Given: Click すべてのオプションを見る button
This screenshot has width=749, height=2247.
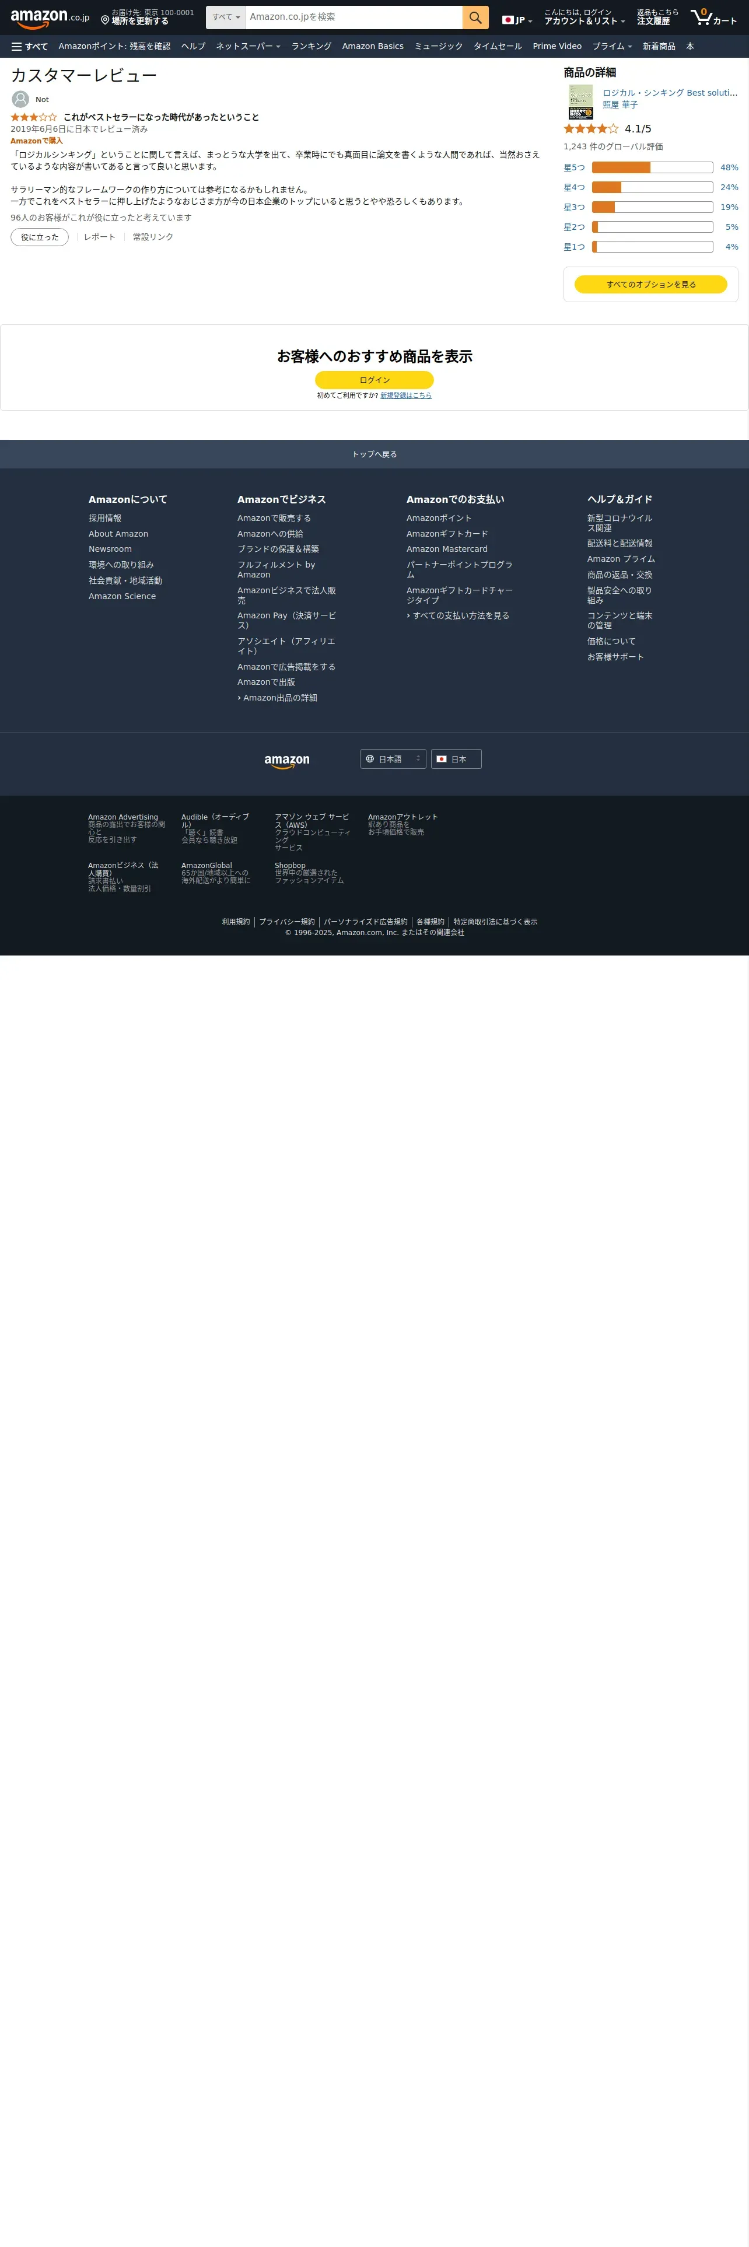Looking at the screenshot, I should click(x=650, y=284).
